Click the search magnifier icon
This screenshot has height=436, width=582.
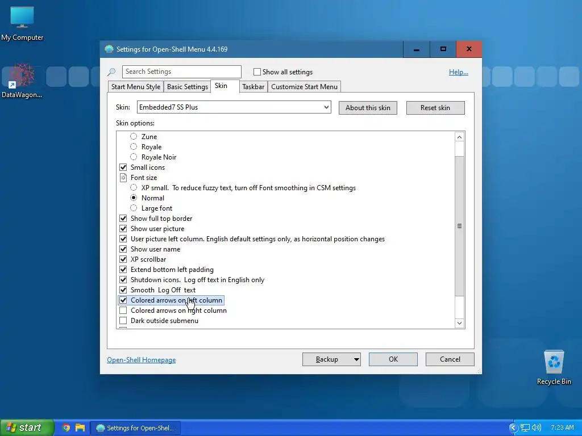tap(111, 72)
